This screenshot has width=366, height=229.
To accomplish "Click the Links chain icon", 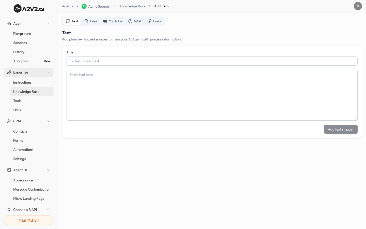I will coord(149,21).
